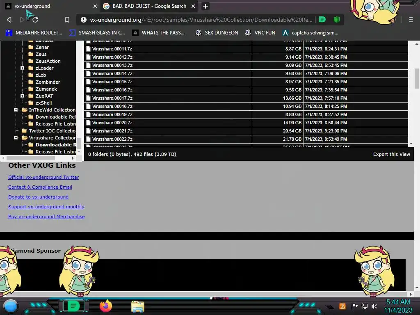Open the Windows Start orb
Image resolution: width=420 pixels, height=315 pixels.
pyautogui.click(x=11, y=306)
